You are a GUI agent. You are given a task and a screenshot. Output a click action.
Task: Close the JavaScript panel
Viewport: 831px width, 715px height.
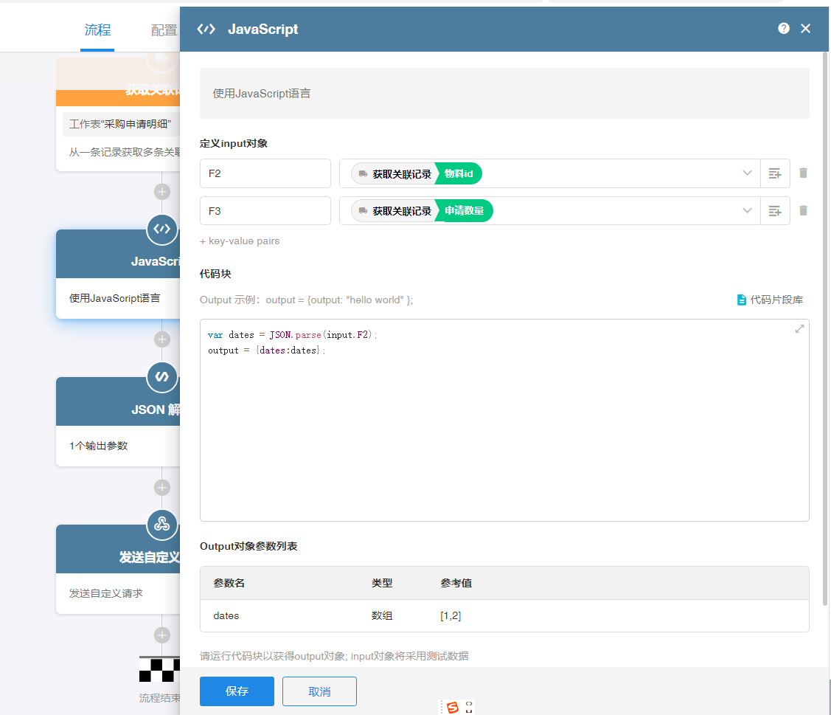[805, 29]
